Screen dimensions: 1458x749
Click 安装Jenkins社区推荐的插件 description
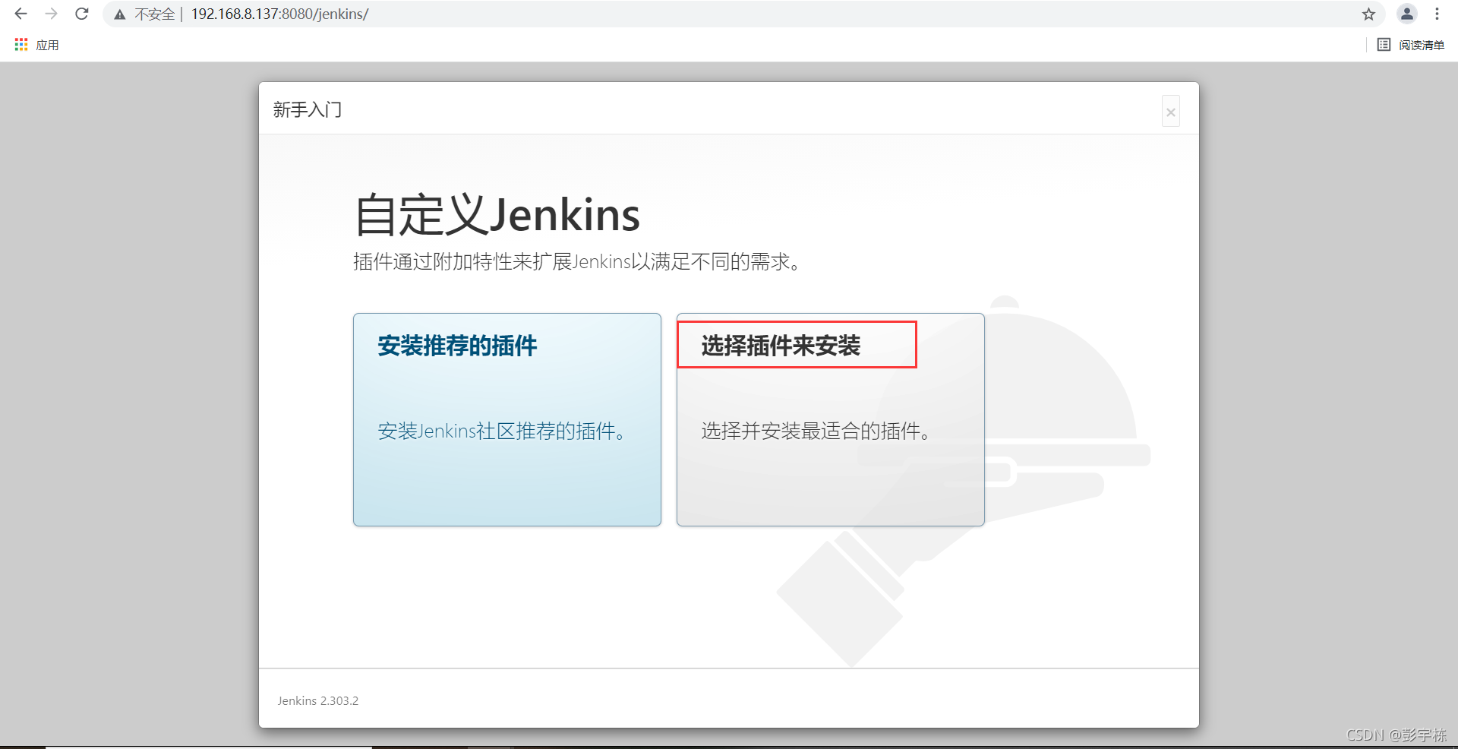(502, 431)
